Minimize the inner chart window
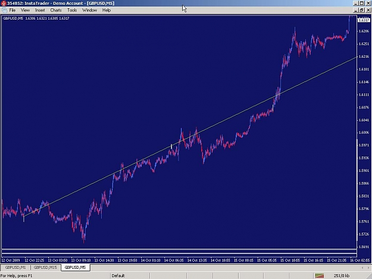This screenshot has height=279, width=372. pos(355,10)
